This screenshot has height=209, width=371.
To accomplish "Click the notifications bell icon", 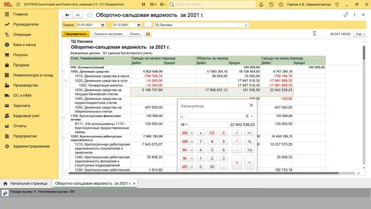I will 261,4.
